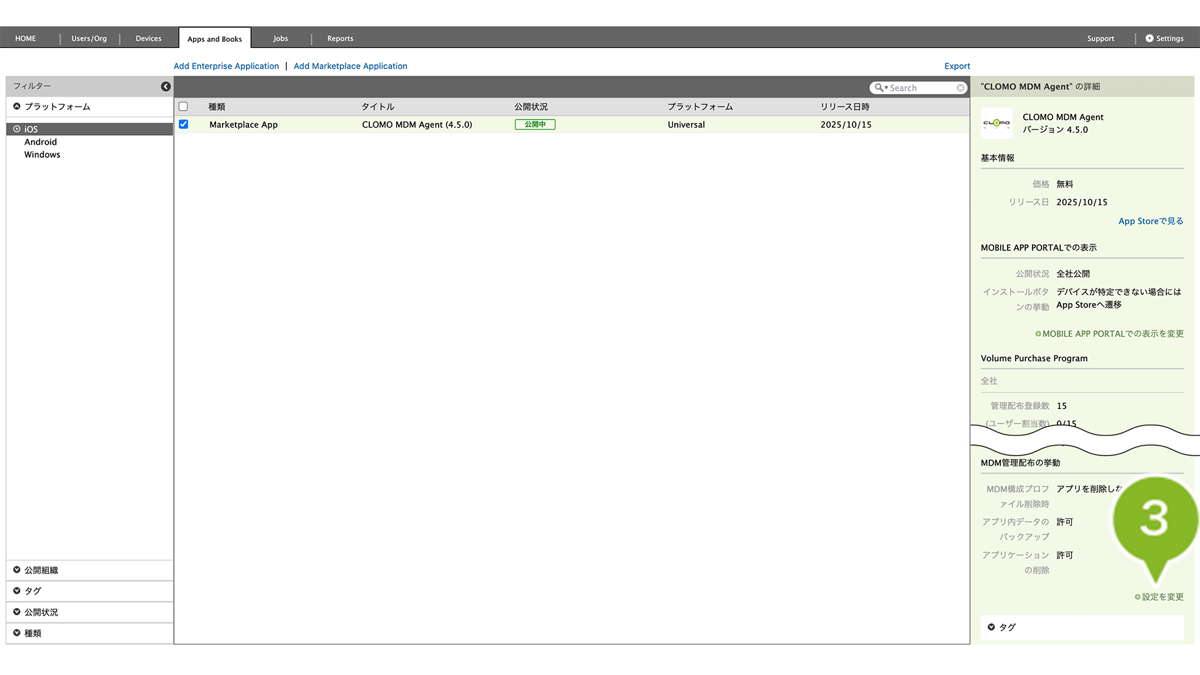1200x675 pixels.
Task: Expand the タグ section in details panel
Action: click(x=1007, y=627)
